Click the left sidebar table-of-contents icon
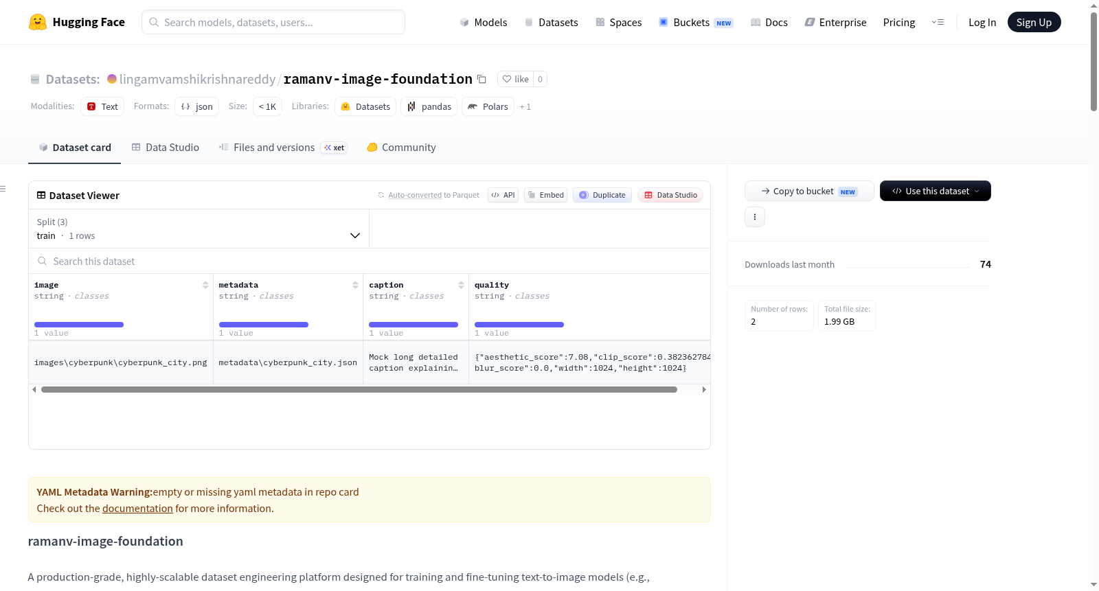 (x=3, y=189)
